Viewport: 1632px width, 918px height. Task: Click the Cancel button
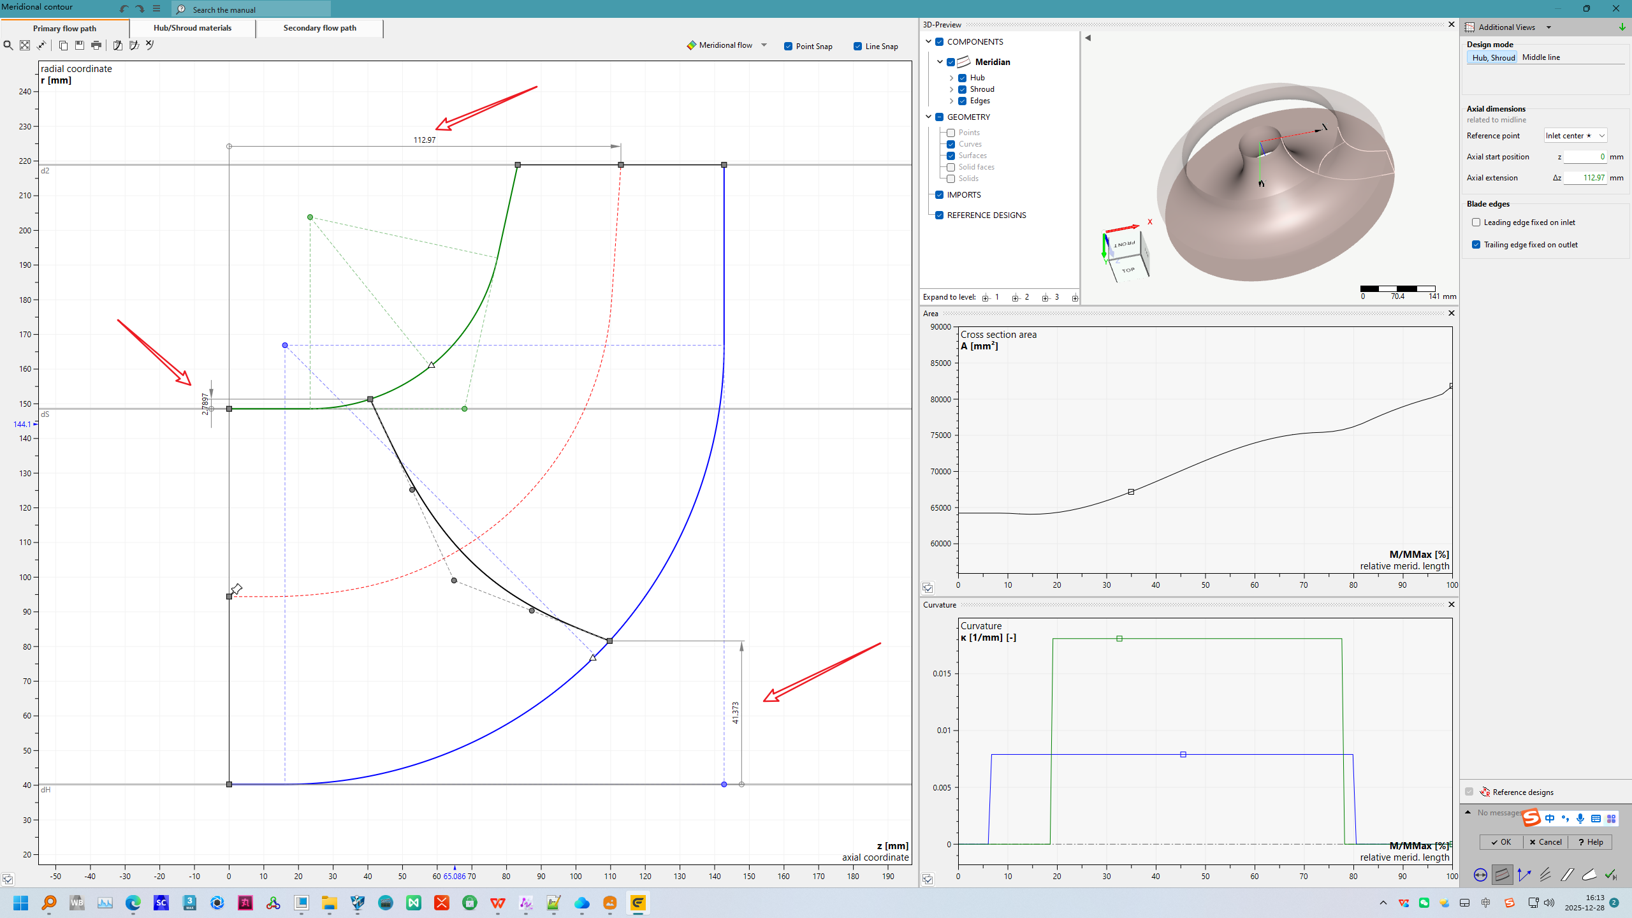tap(1545, 842)
